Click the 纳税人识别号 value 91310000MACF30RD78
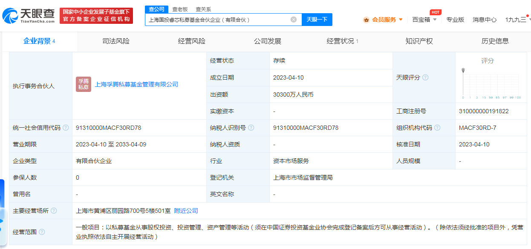Image resolution: width=531 pixels, height=249 pixels. (306, 128)
